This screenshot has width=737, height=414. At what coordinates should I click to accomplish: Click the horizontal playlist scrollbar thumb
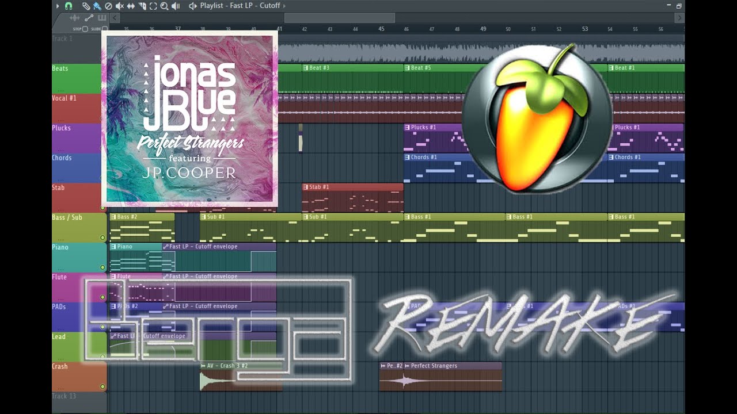coord(340,18)
